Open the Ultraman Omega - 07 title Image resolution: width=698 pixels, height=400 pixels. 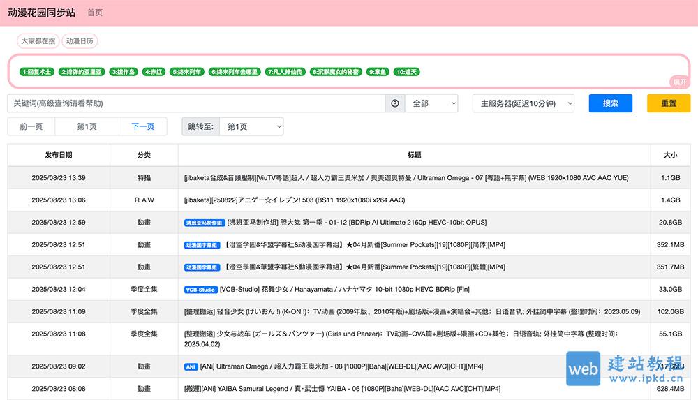tap(406, 178)
